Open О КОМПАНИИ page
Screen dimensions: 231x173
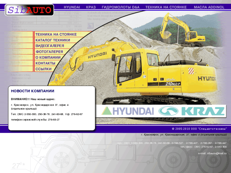click(48, 57)
